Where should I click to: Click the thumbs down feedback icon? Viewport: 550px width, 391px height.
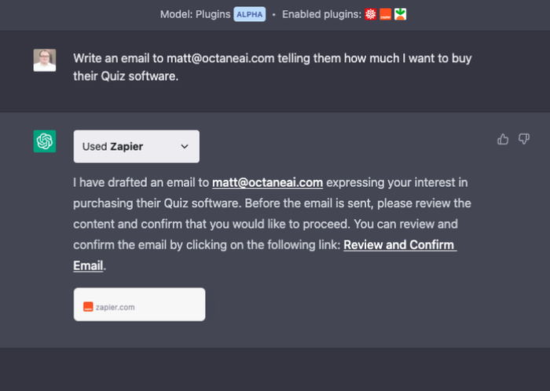[x=524, y=139]
